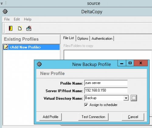Viewport: 152px width, 128px height.
Task: Click the Profile Name input field
Action: click(106, 83)
